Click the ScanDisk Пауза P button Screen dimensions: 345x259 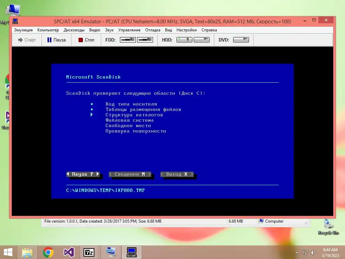83,174
